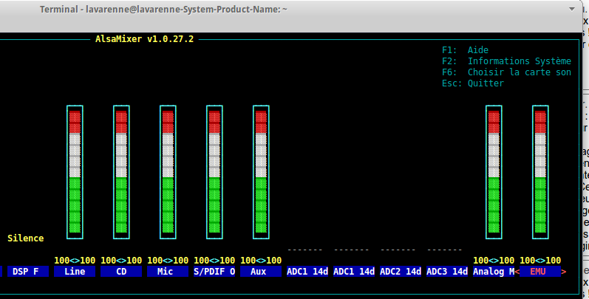Click the Line channel volume bar
The width and height of the screenshot is (589, 299).
pos(75,172)
